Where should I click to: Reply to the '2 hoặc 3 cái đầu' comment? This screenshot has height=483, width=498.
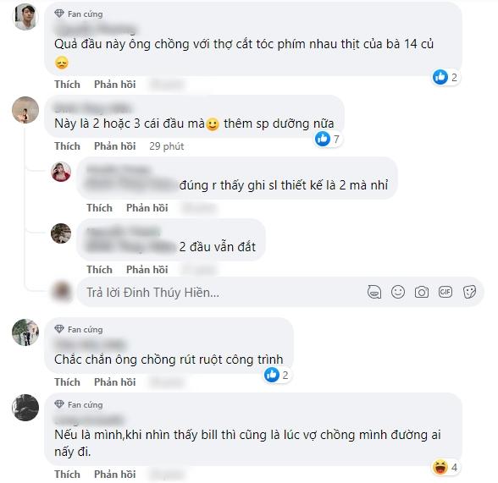click(x=114, y=146)
